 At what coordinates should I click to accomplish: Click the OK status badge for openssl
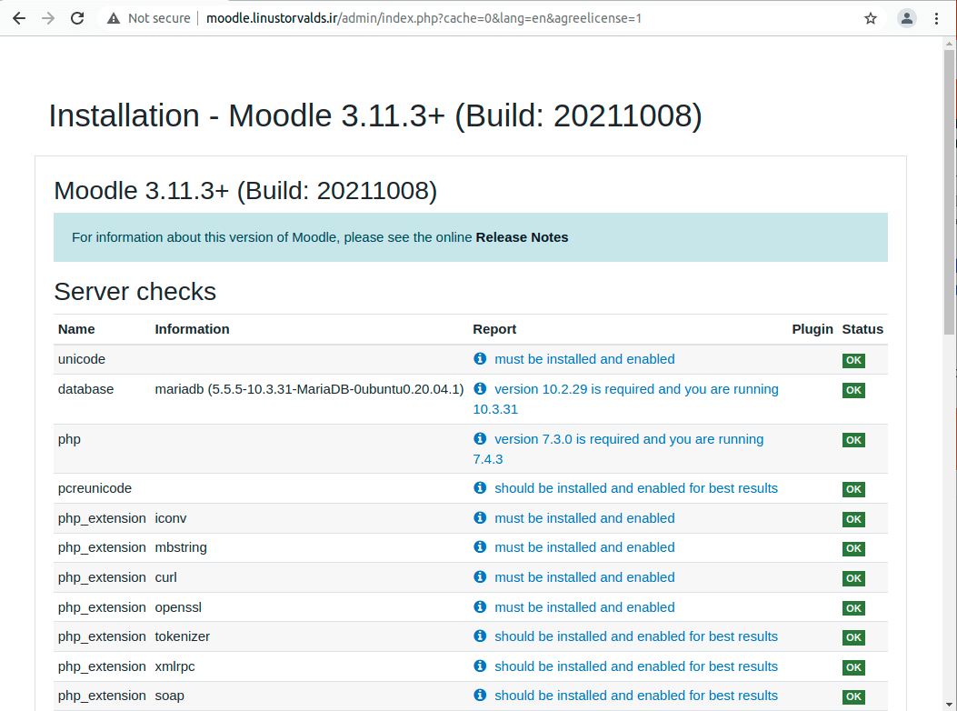point(853,607)
